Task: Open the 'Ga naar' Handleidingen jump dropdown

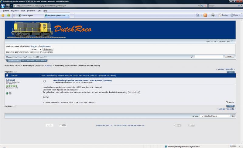Action: (215, 116)
